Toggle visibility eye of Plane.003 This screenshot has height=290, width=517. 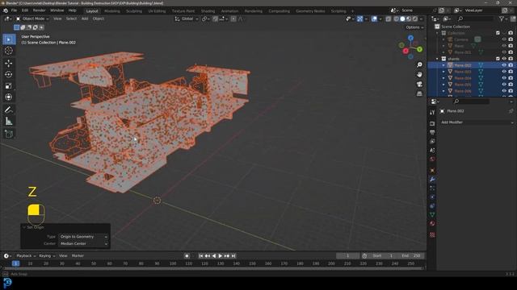[504, 72]
